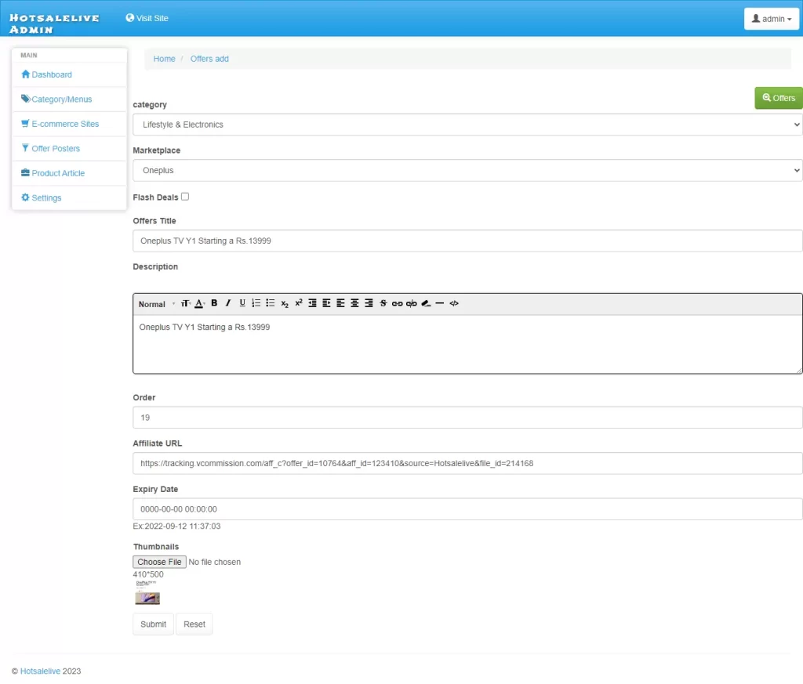Switch the editor to HTML source view
This screenshot has width=803, height=684.
click(x=454, y=303)
